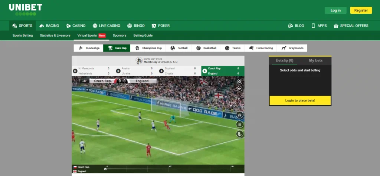Image resolution: width=380 pixels, height=176 pixels.
Task: Click the match timeline progress marker
Action: 105,169
